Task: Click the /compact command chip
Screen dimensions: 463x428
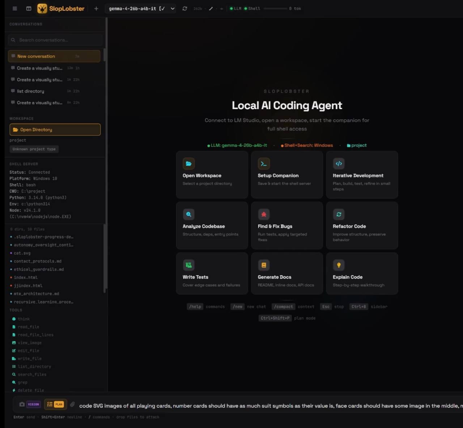Action: 284,307
